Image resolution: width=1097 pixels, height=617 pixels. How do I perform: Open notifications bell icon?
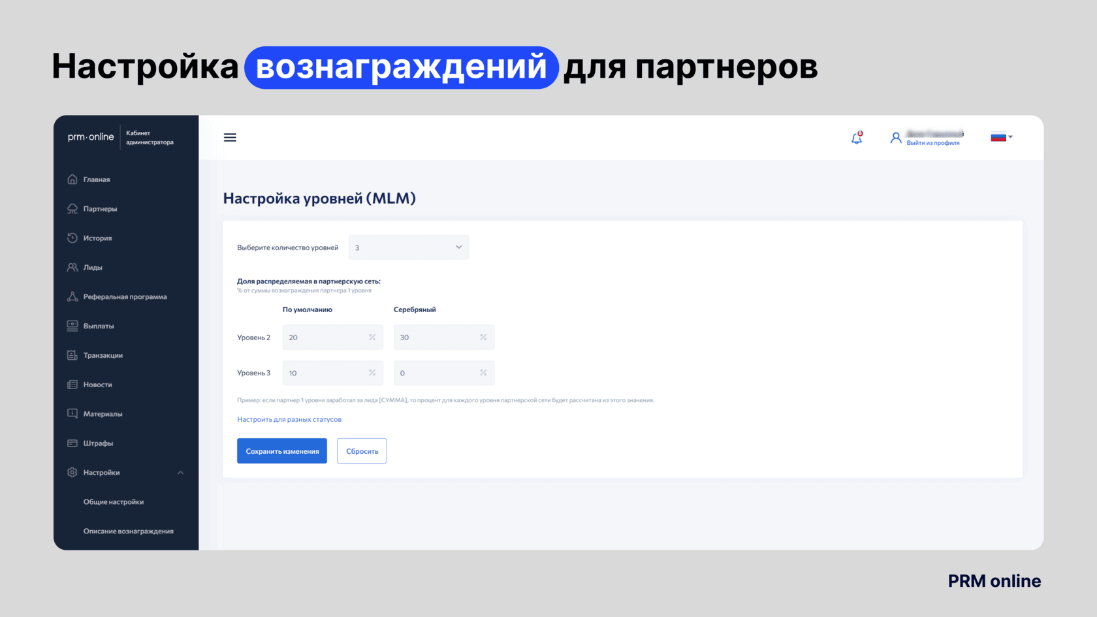[856, 138]
